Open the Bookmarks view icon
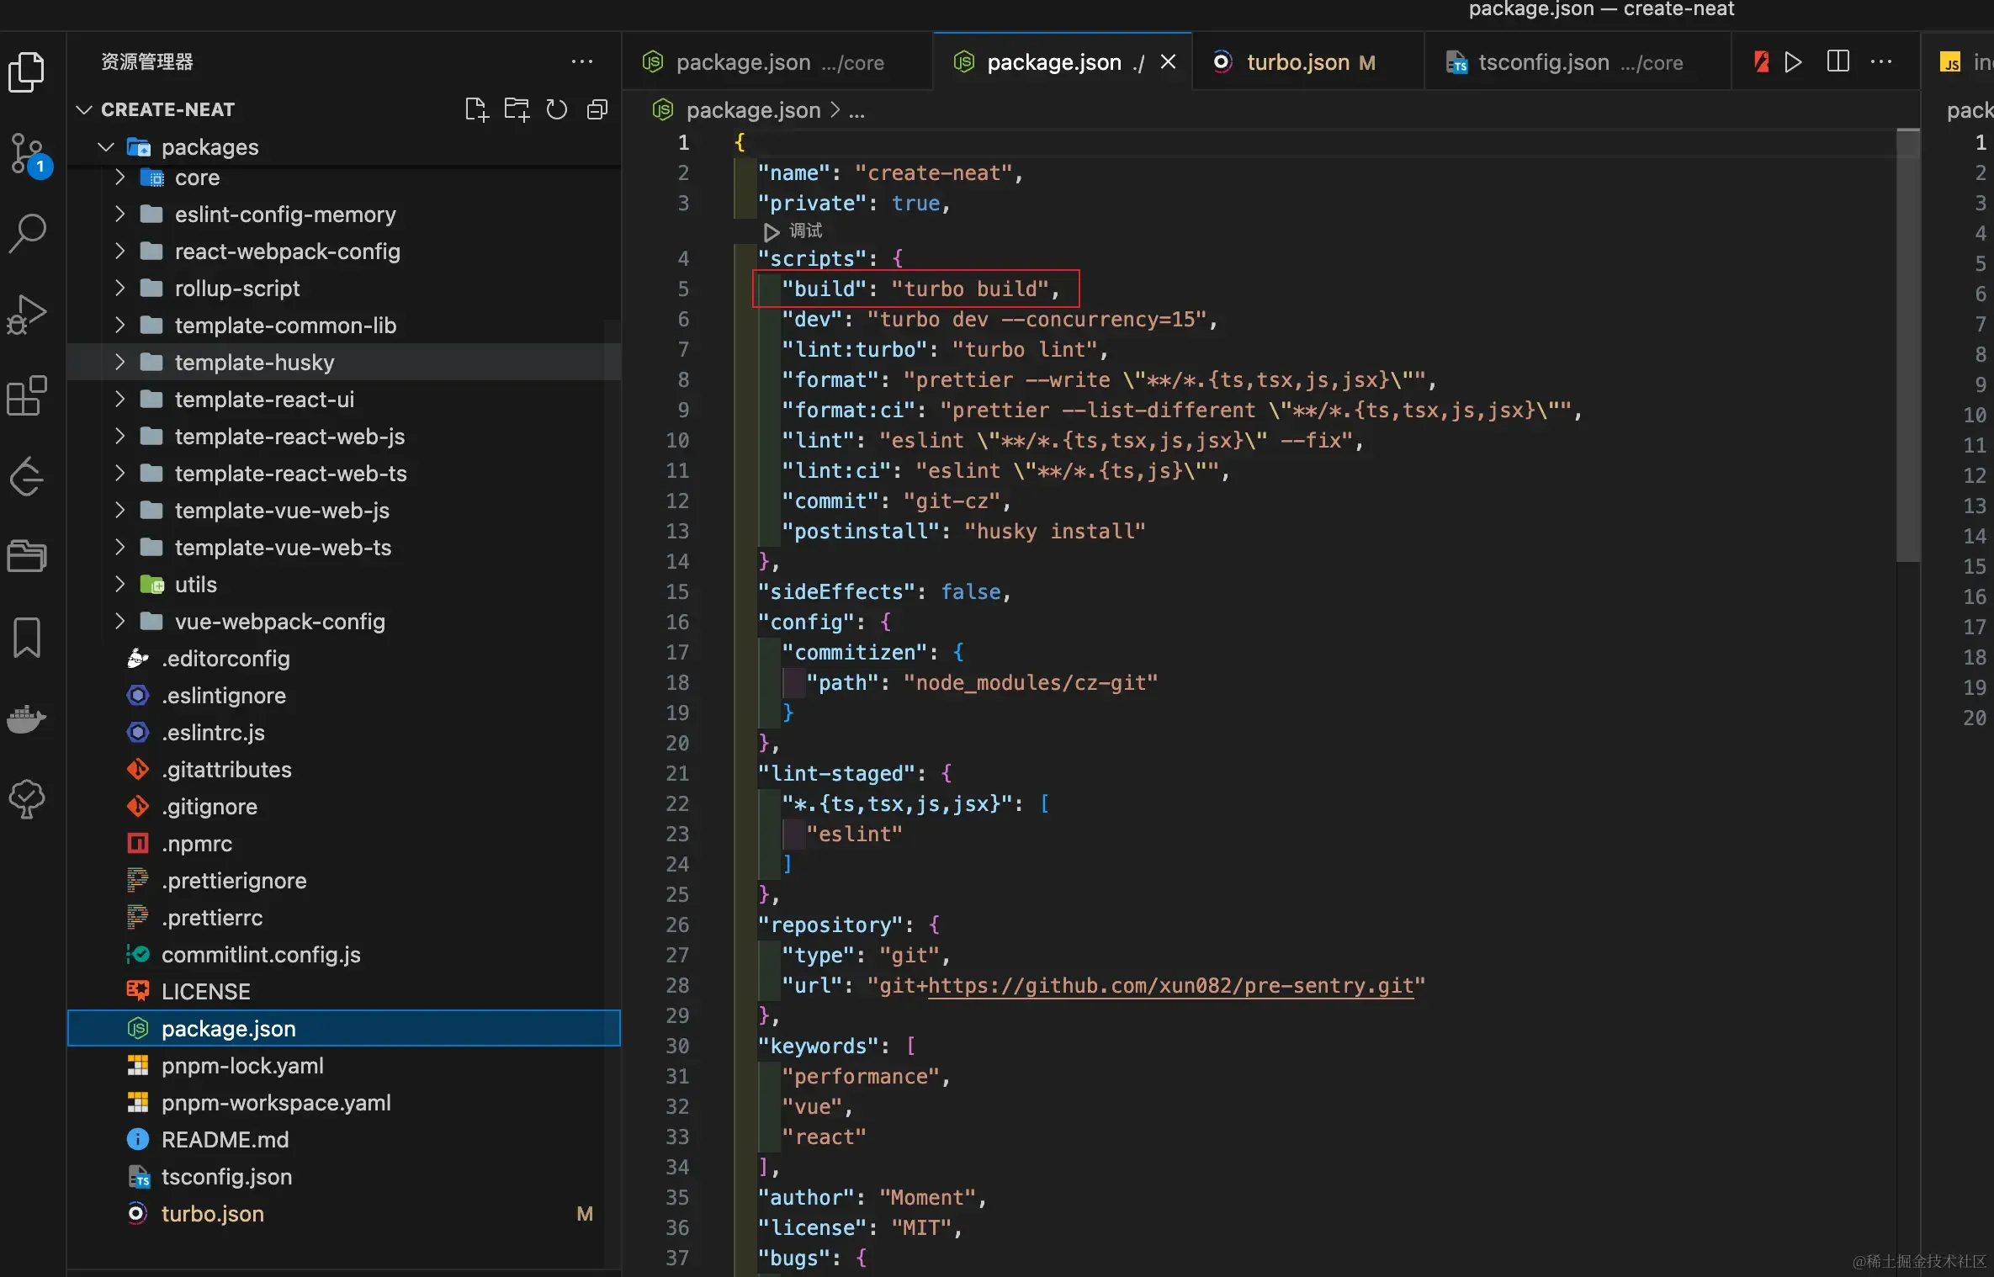1994x1277 pixels. (27, 638)
